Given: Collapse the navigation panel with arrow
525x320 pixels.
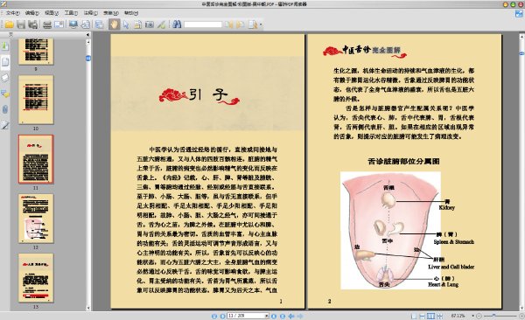Looking at the screenshot, I should [x=87, y=34].
